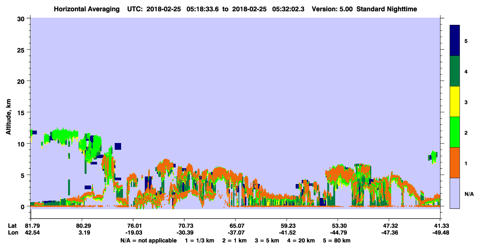The height and width of the screenshot is (251, 489).
Task: Click the 'Lon' row label
Action: (x=13, y=233)
